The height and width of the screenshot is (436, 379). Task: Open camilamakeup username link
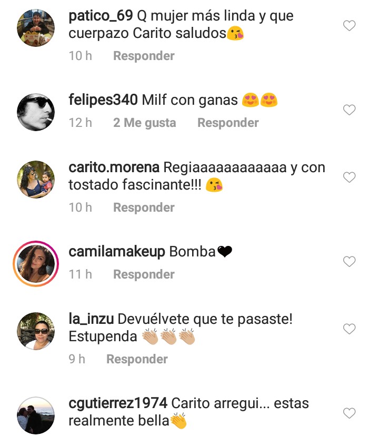point(117,252)
